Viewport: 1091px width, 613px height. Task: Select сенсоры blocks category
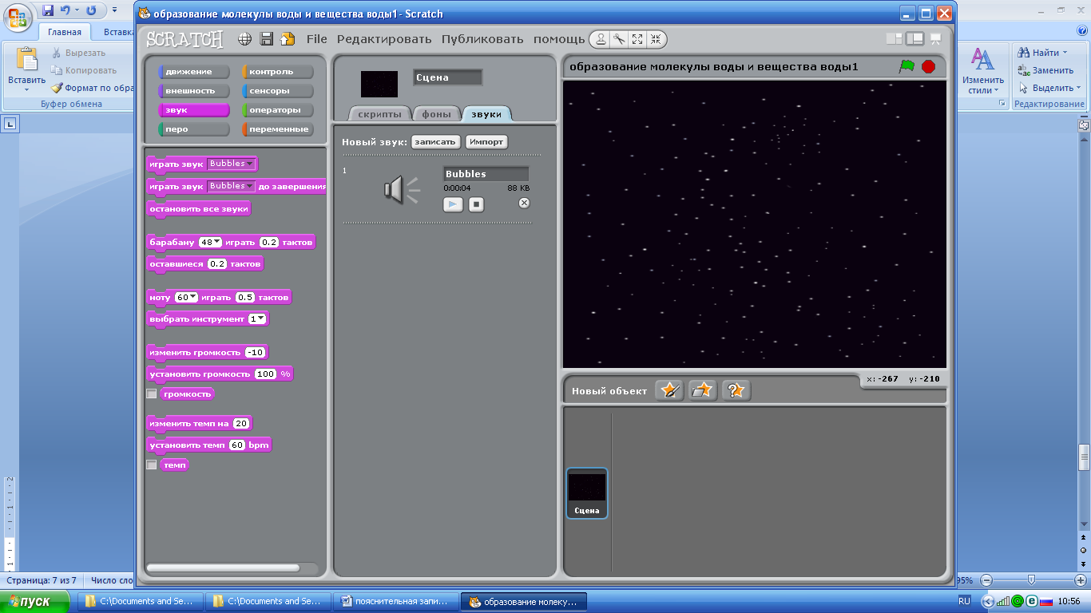278,91
